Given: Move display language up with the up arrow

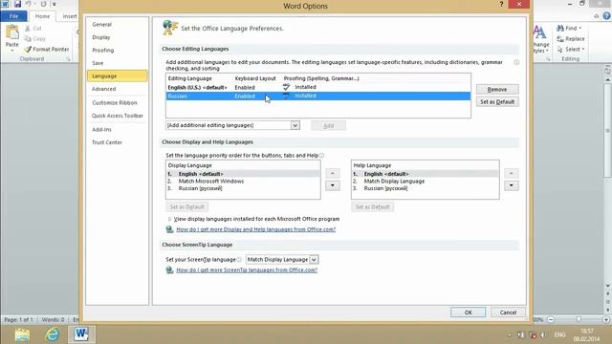Looking at the screenshot, I should [333, 173].
